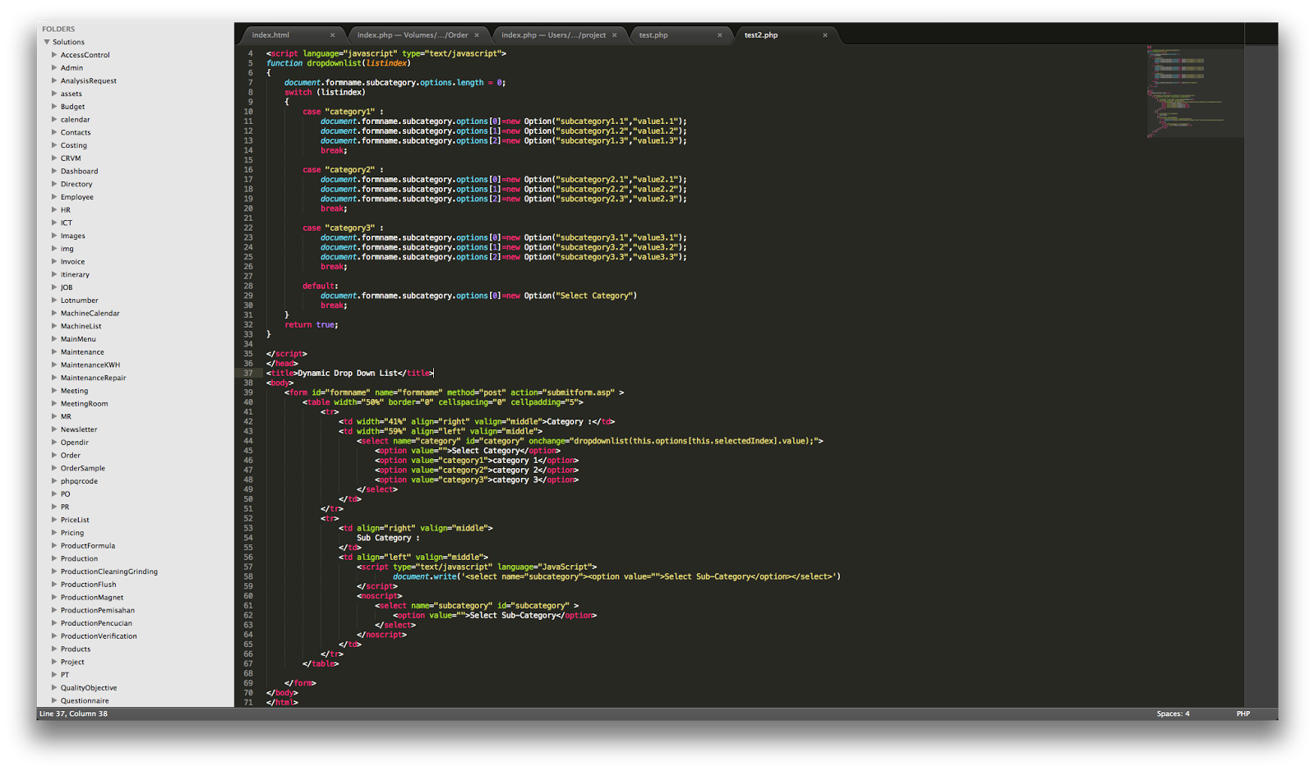
Task: Expand the Invoice folder arrow
Action: (54, 262)
